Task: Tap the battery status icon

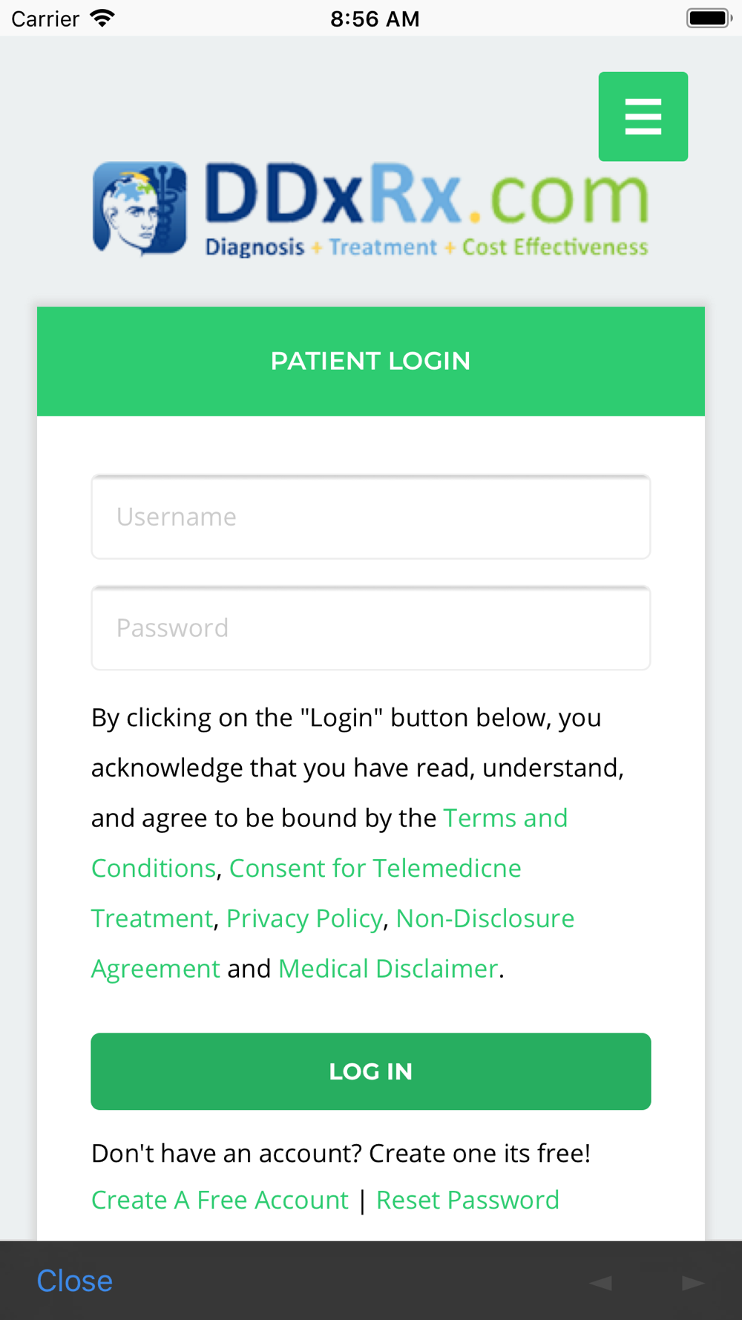Action: (709, 18)
